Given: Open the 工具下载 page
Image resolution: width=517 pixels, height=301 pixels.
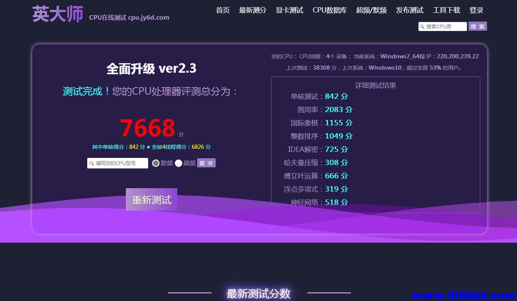Looking at the screenshot, I should [446, 10].
